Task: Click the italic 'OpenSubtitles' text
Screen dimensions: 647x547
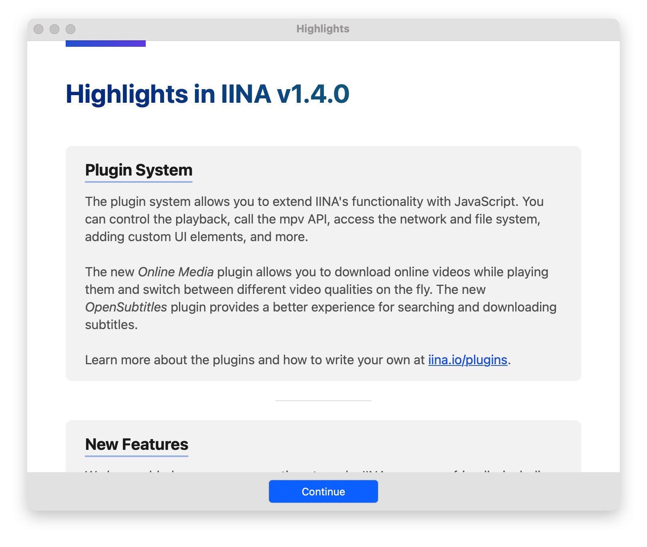Action: coord(126,307)
